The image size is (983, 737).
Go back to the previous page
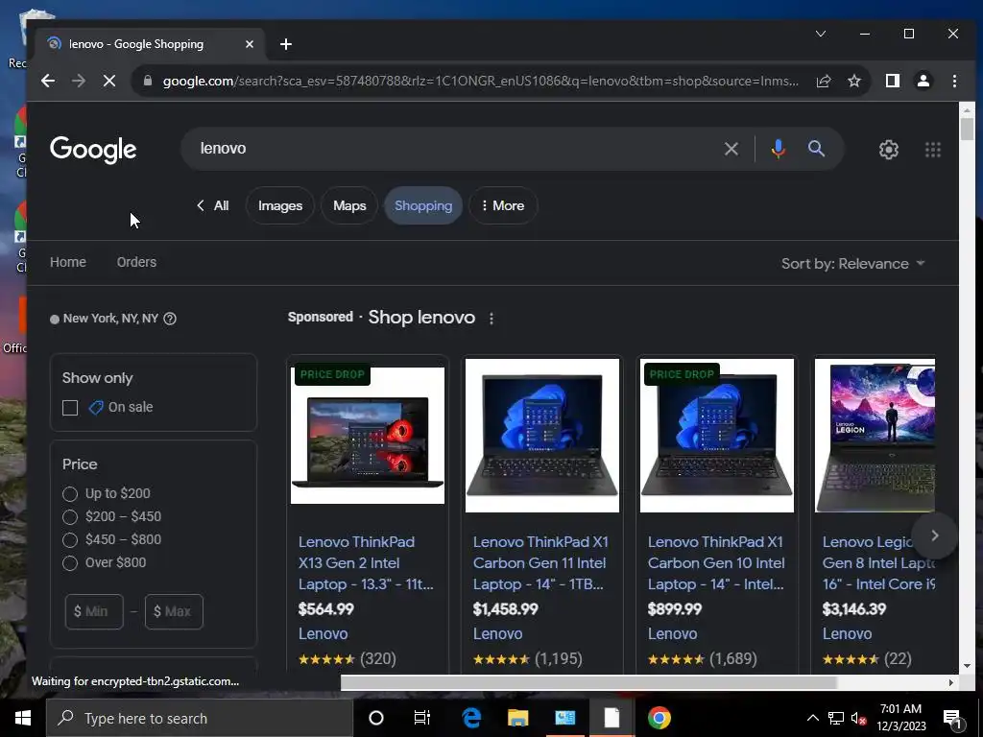click(48, 81)
